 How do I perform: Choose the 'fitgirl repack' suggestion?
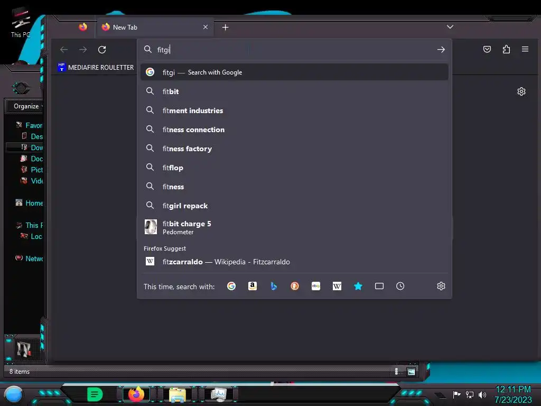pyautogui.click(x=294, y=206)
